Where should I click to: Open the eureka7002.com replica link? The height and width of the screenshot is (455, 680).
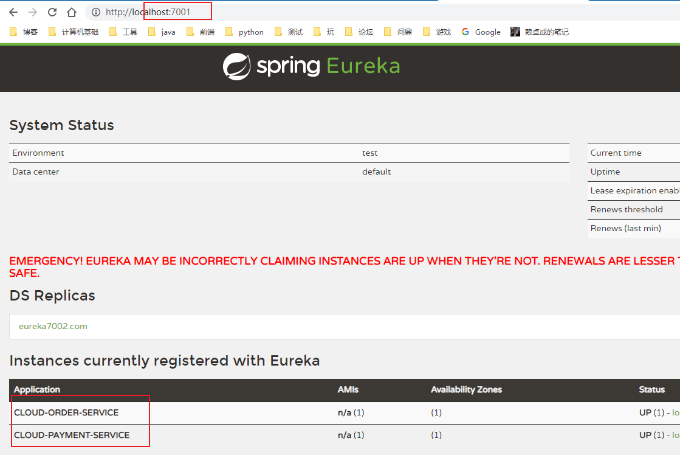pyautogui.click(x=53, y=326)
